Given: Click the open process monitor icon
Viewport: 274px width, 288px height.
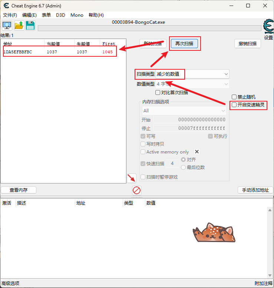Looking at the screenshot, I should (7, 26).
